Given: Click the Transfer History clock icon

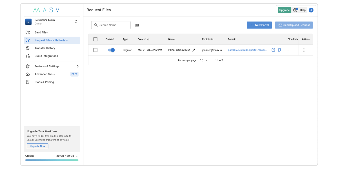Looking at the screenshot, I should [28, 48].
